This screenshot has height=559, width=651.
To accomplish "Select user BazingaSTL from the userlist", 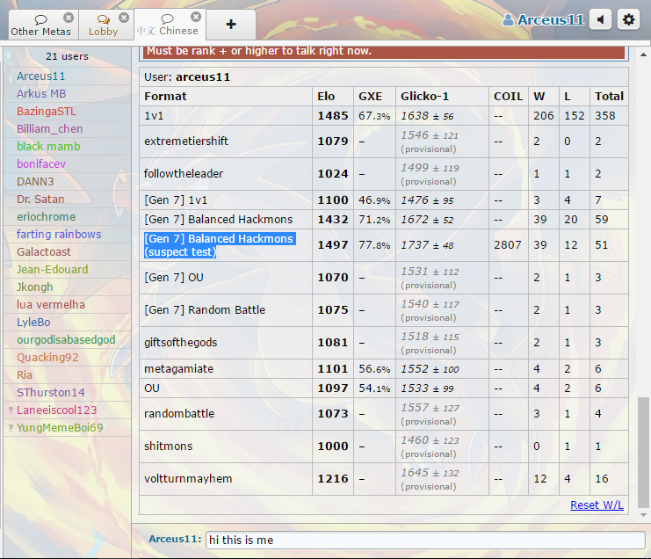I will [x=47, y=111].
